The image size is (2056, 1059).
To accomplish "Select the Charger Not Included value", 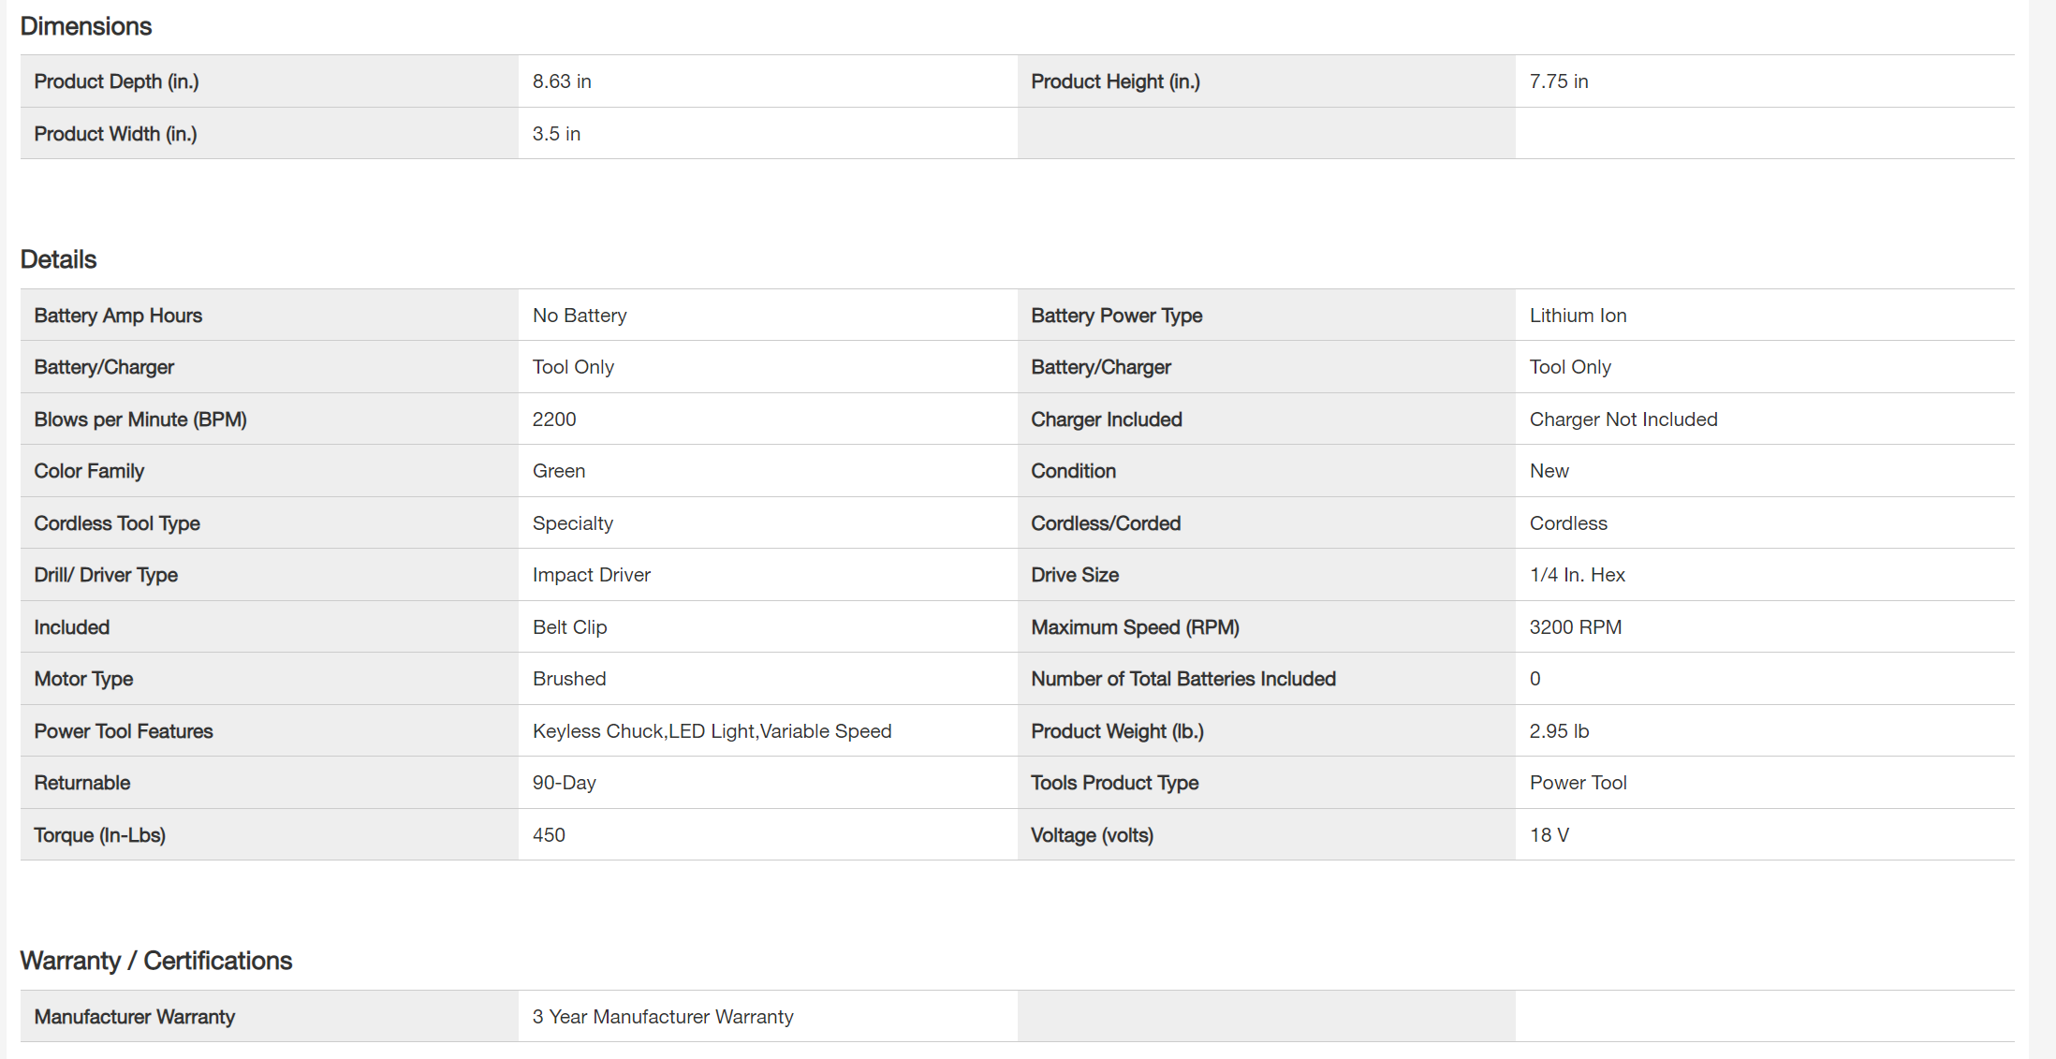I will point(1623,419).
